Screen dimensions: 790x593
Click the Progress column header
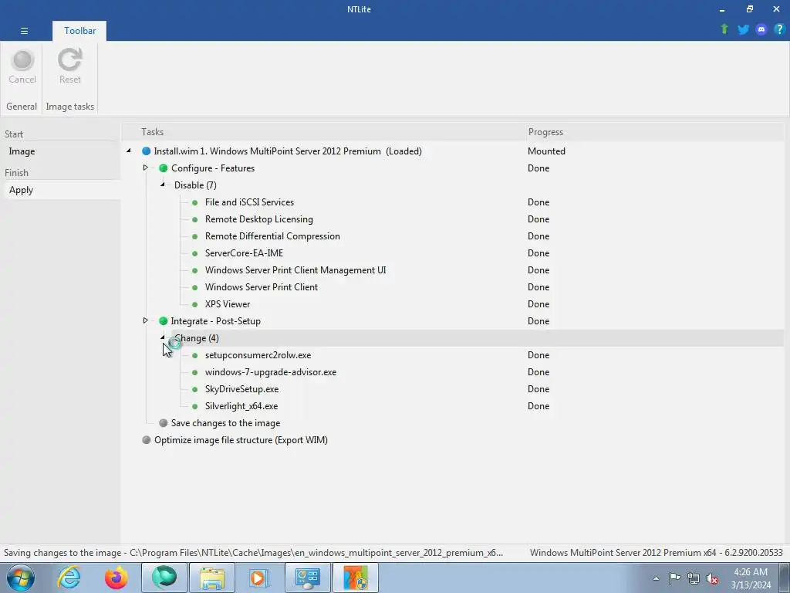[x=545, y=131]
